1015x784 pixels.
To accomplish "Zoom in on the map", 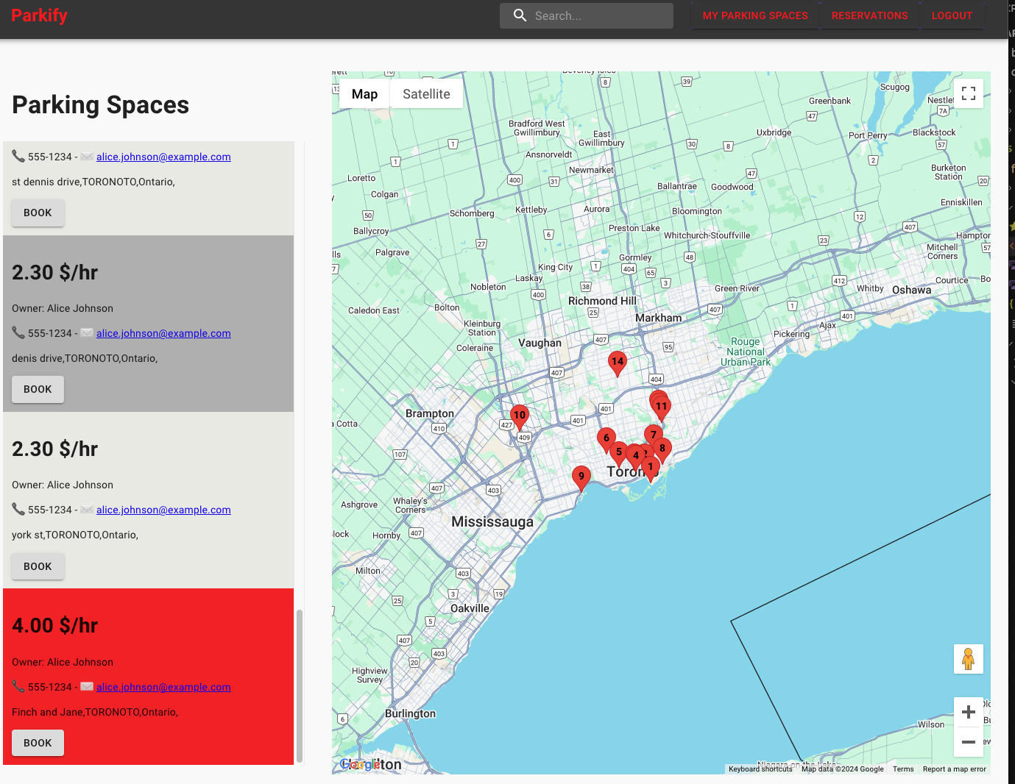I will [x=968, y=712].
